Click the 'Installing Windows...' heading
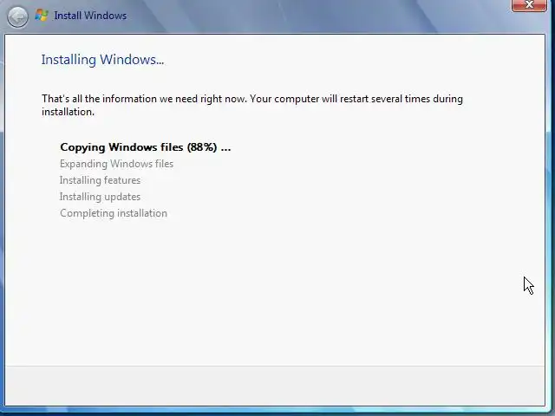 pyautogui.click(x=102, y=60)
